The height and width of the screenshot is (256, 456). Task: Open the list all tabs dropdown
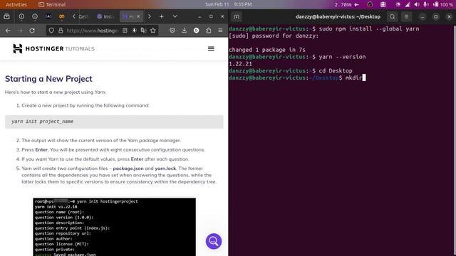[x=175, y=16]
